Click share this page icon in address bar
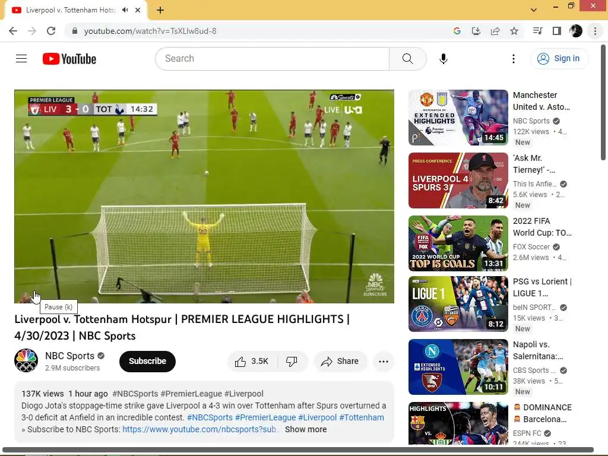Image resolution: width=608 pixels, height=456 pixels. tap(495, 31)
